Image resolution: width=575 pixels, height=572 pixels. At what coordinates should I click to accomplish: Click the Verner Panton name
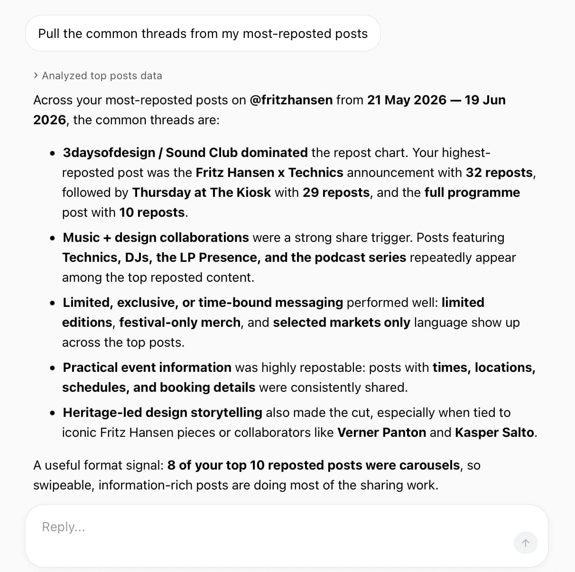381,433
